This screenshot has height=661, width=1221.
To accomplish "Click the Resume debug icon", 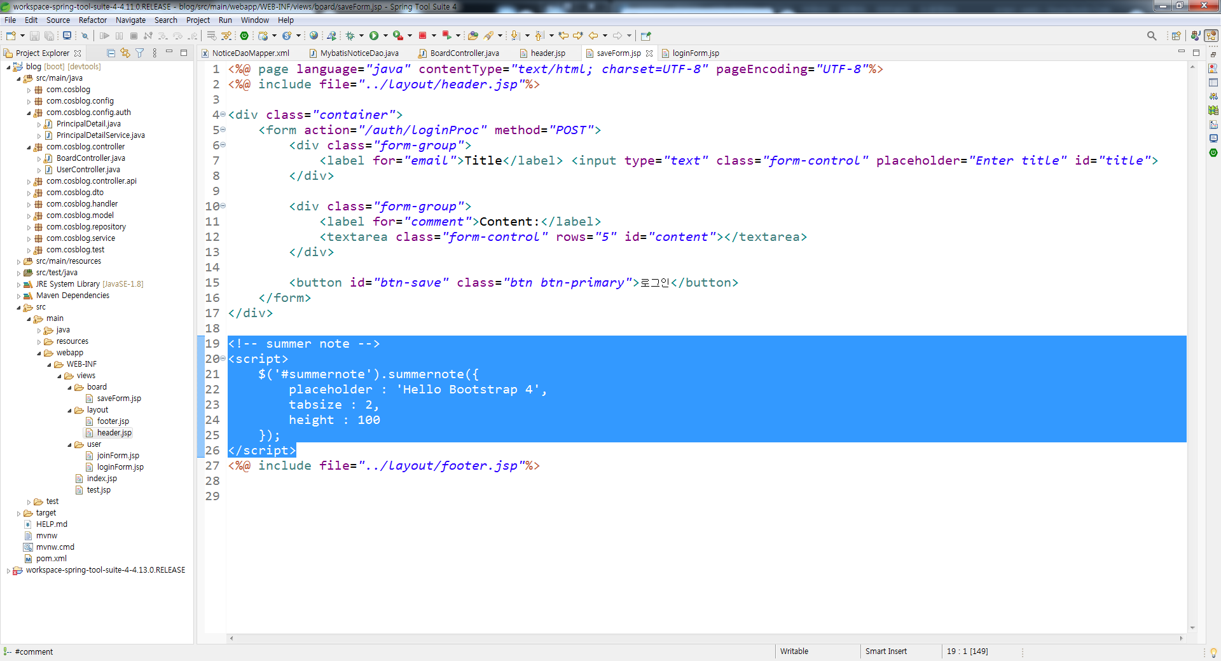I will click(x=104, y=36).
